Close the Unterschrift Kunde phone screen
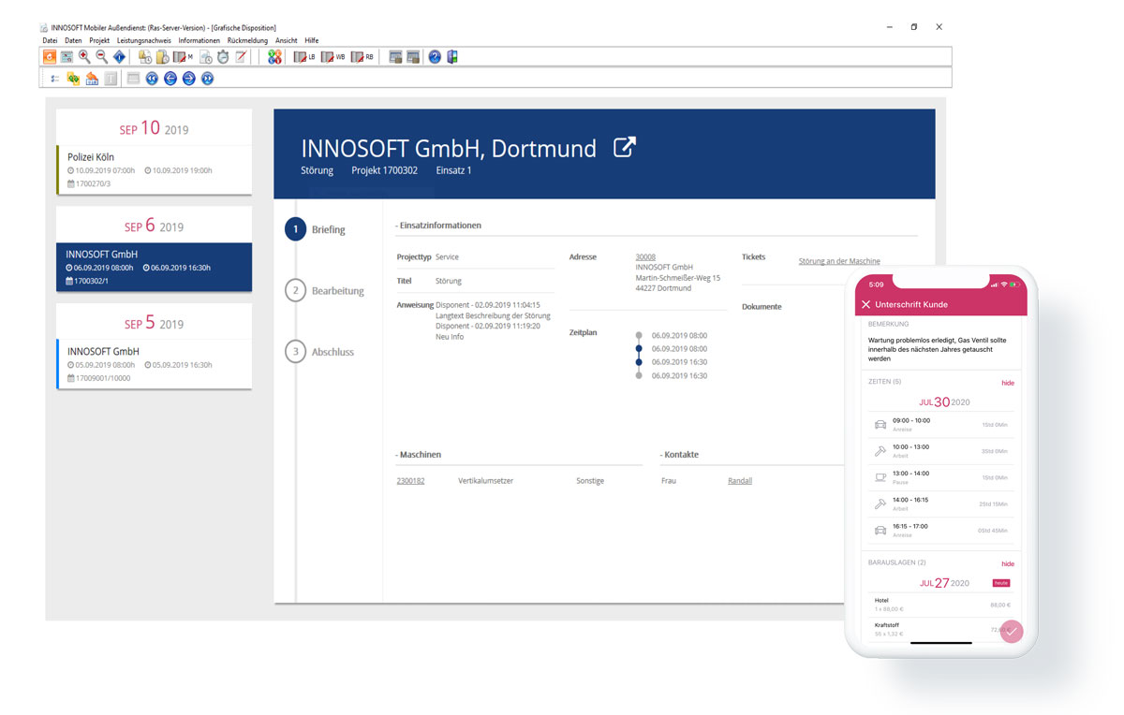1124x715 pixels. (x=866, y=304)
